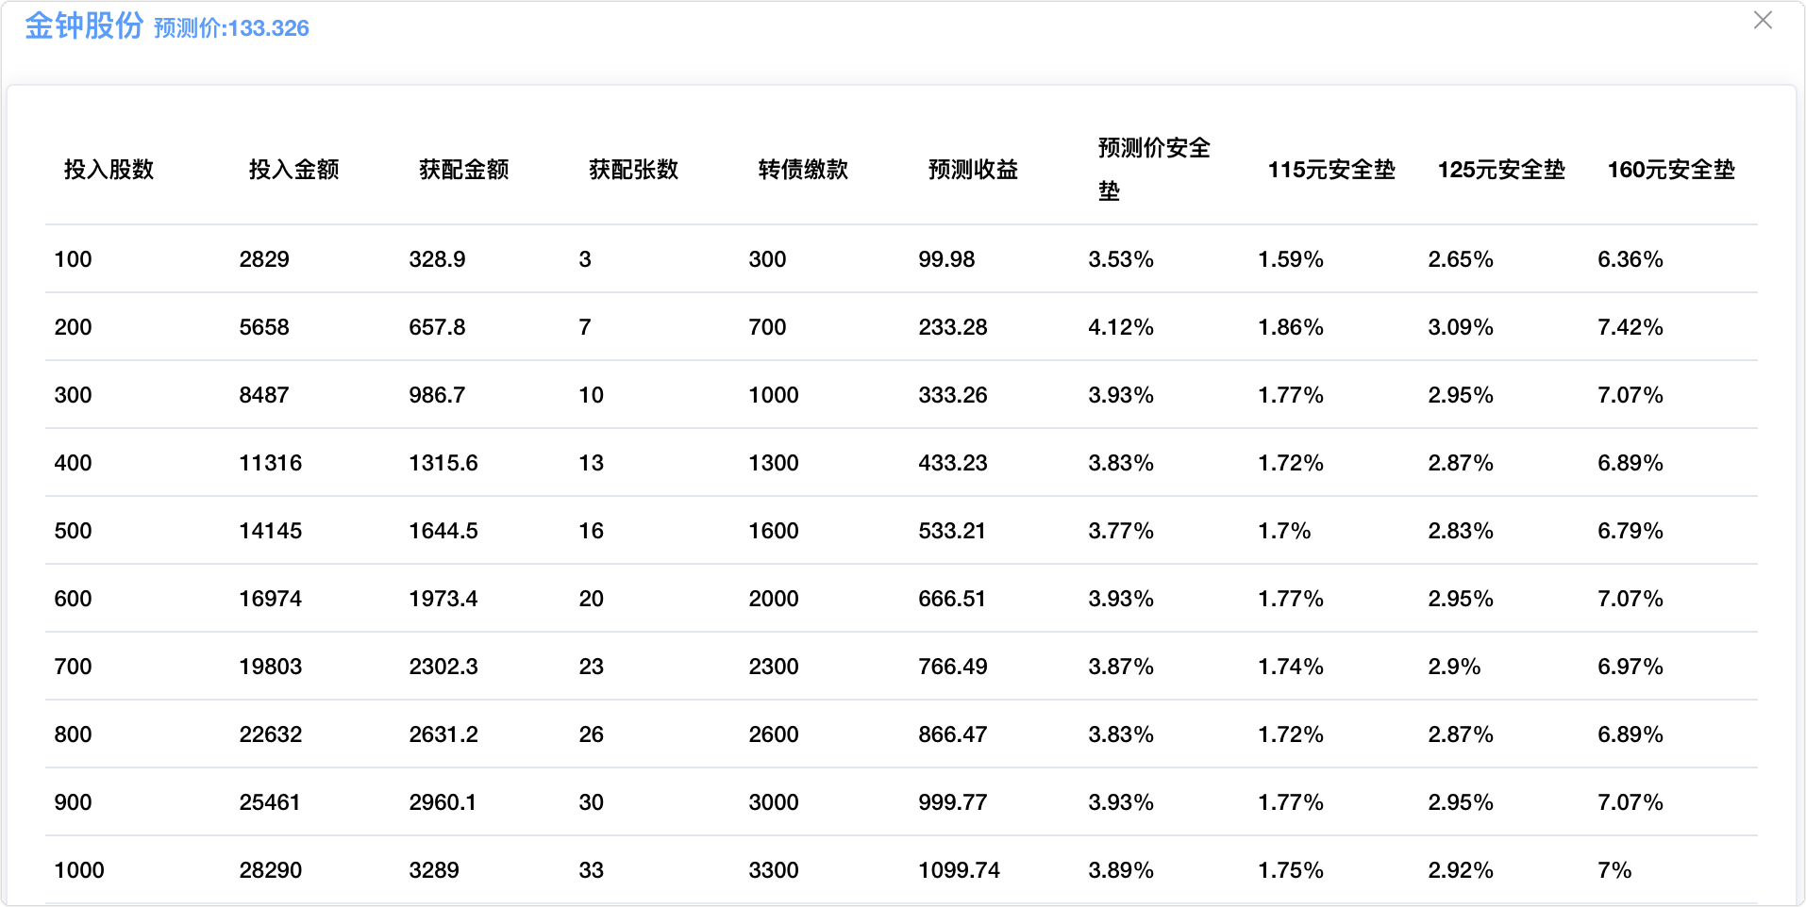
Task: Click the 1099.74 predicted profit cell
Action: tap(959, 870)
